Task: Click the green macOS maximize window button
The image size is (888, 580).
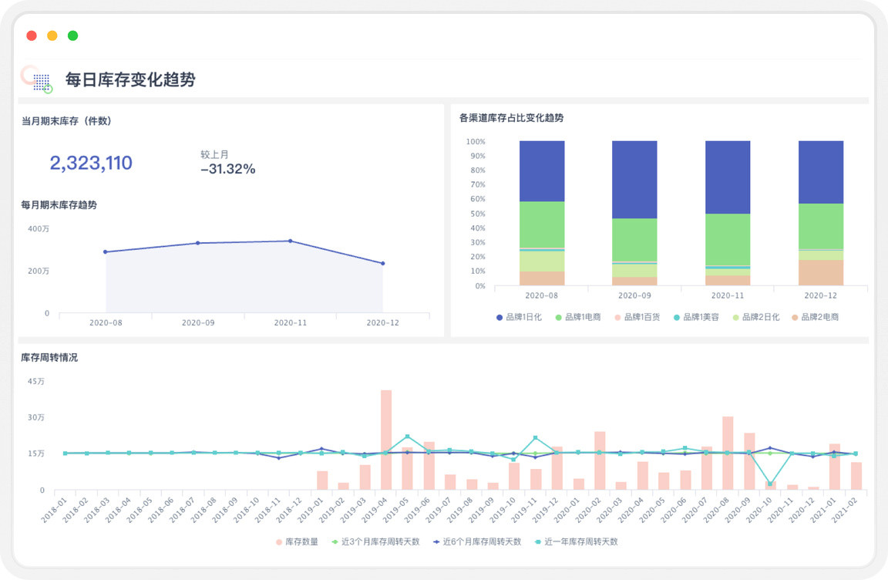Action: pos(72,35)
